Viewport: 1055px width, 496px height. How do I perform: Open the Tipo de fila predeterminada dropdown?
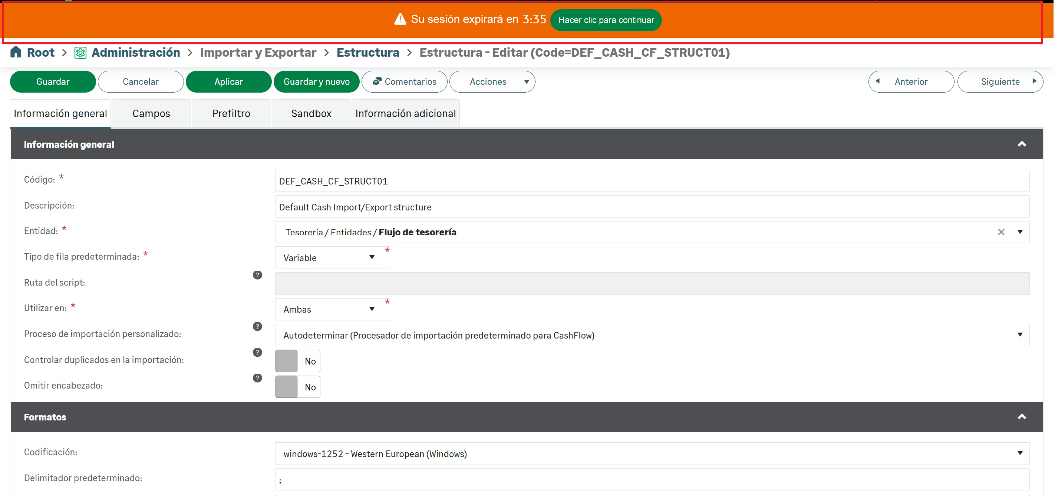pos(332,258)
